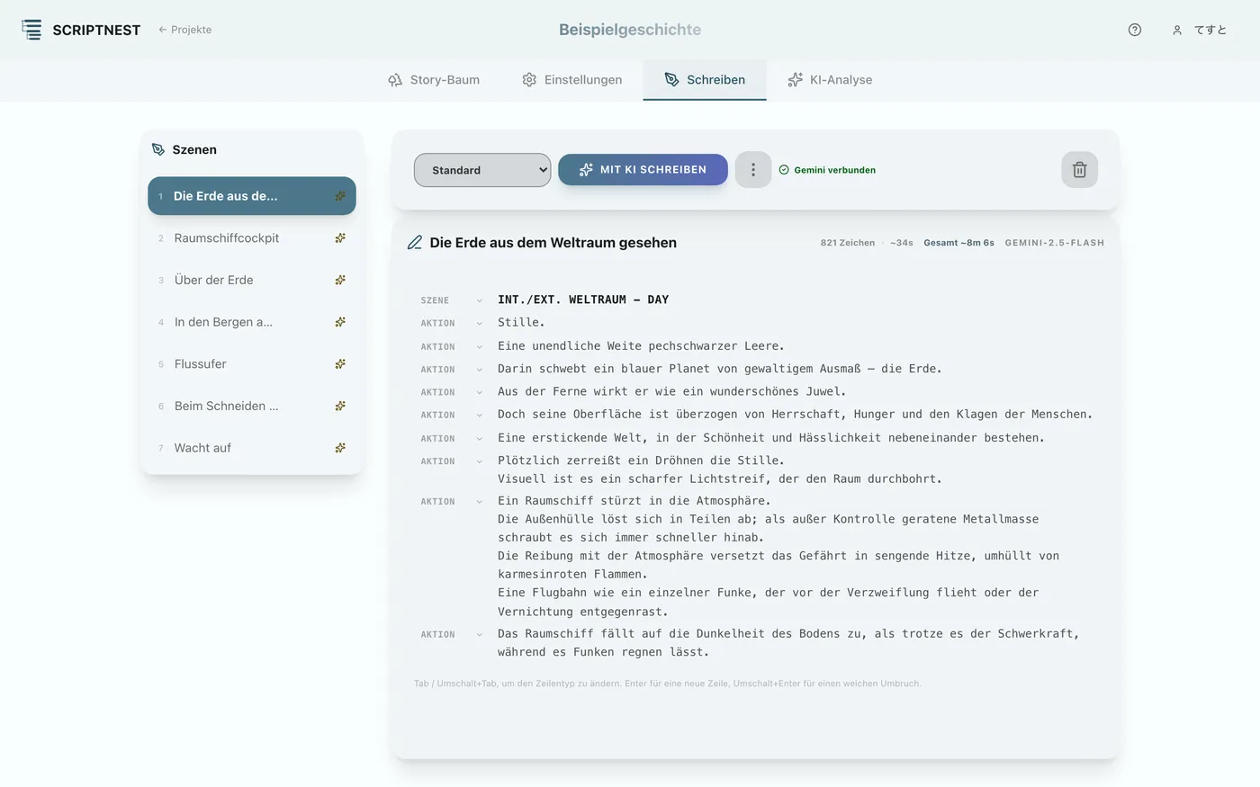Select the Wacht auf scene
Viewport: 1260px width, 787px height.
click(x=252, y=448)
